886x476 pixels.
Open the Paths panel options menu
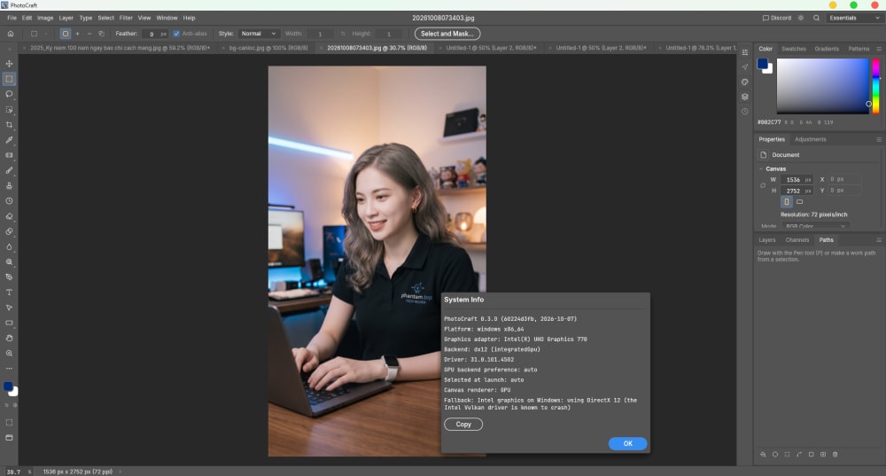click(x=879, y=240)
